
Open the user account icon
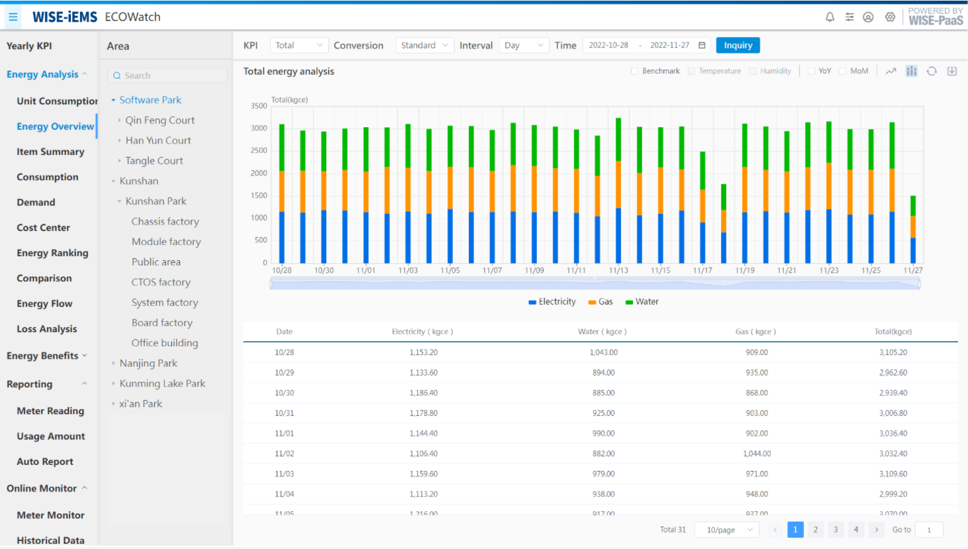tap(868, 17)
